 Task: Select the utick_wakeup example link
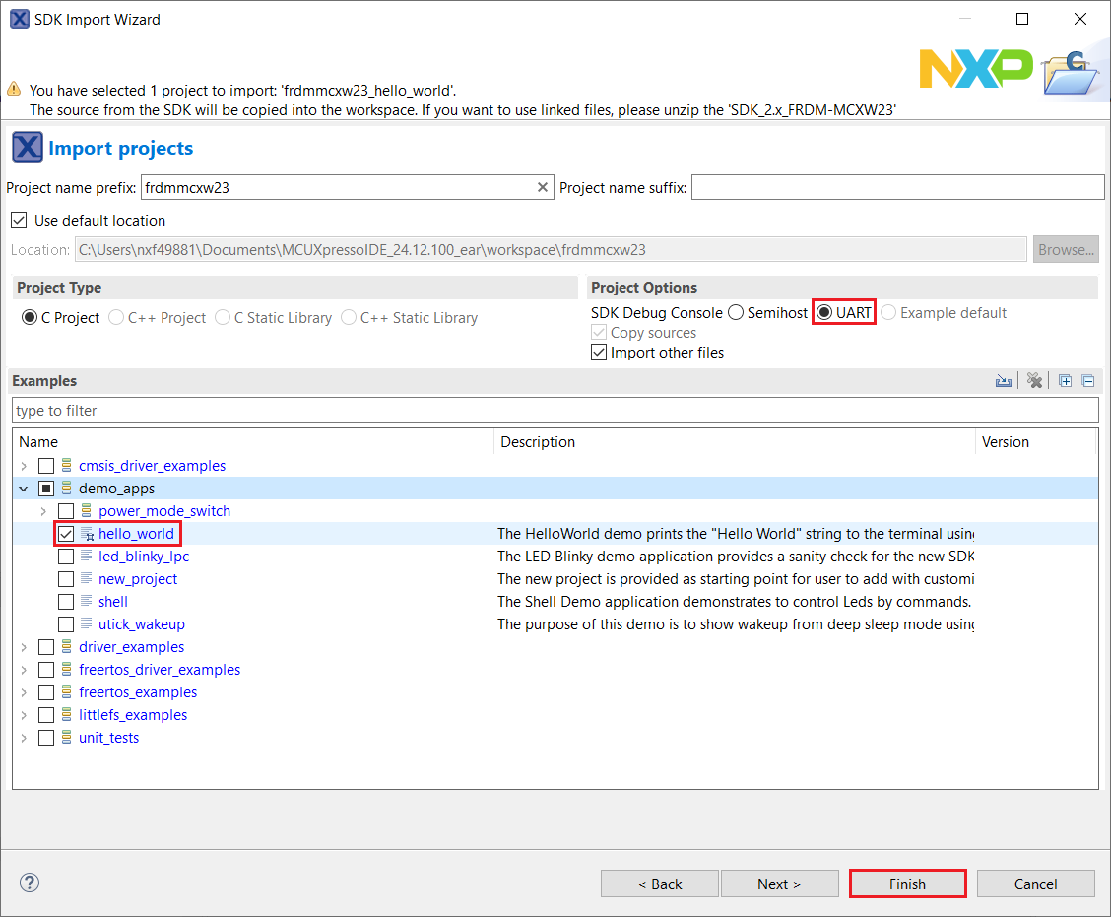[142, 624]
